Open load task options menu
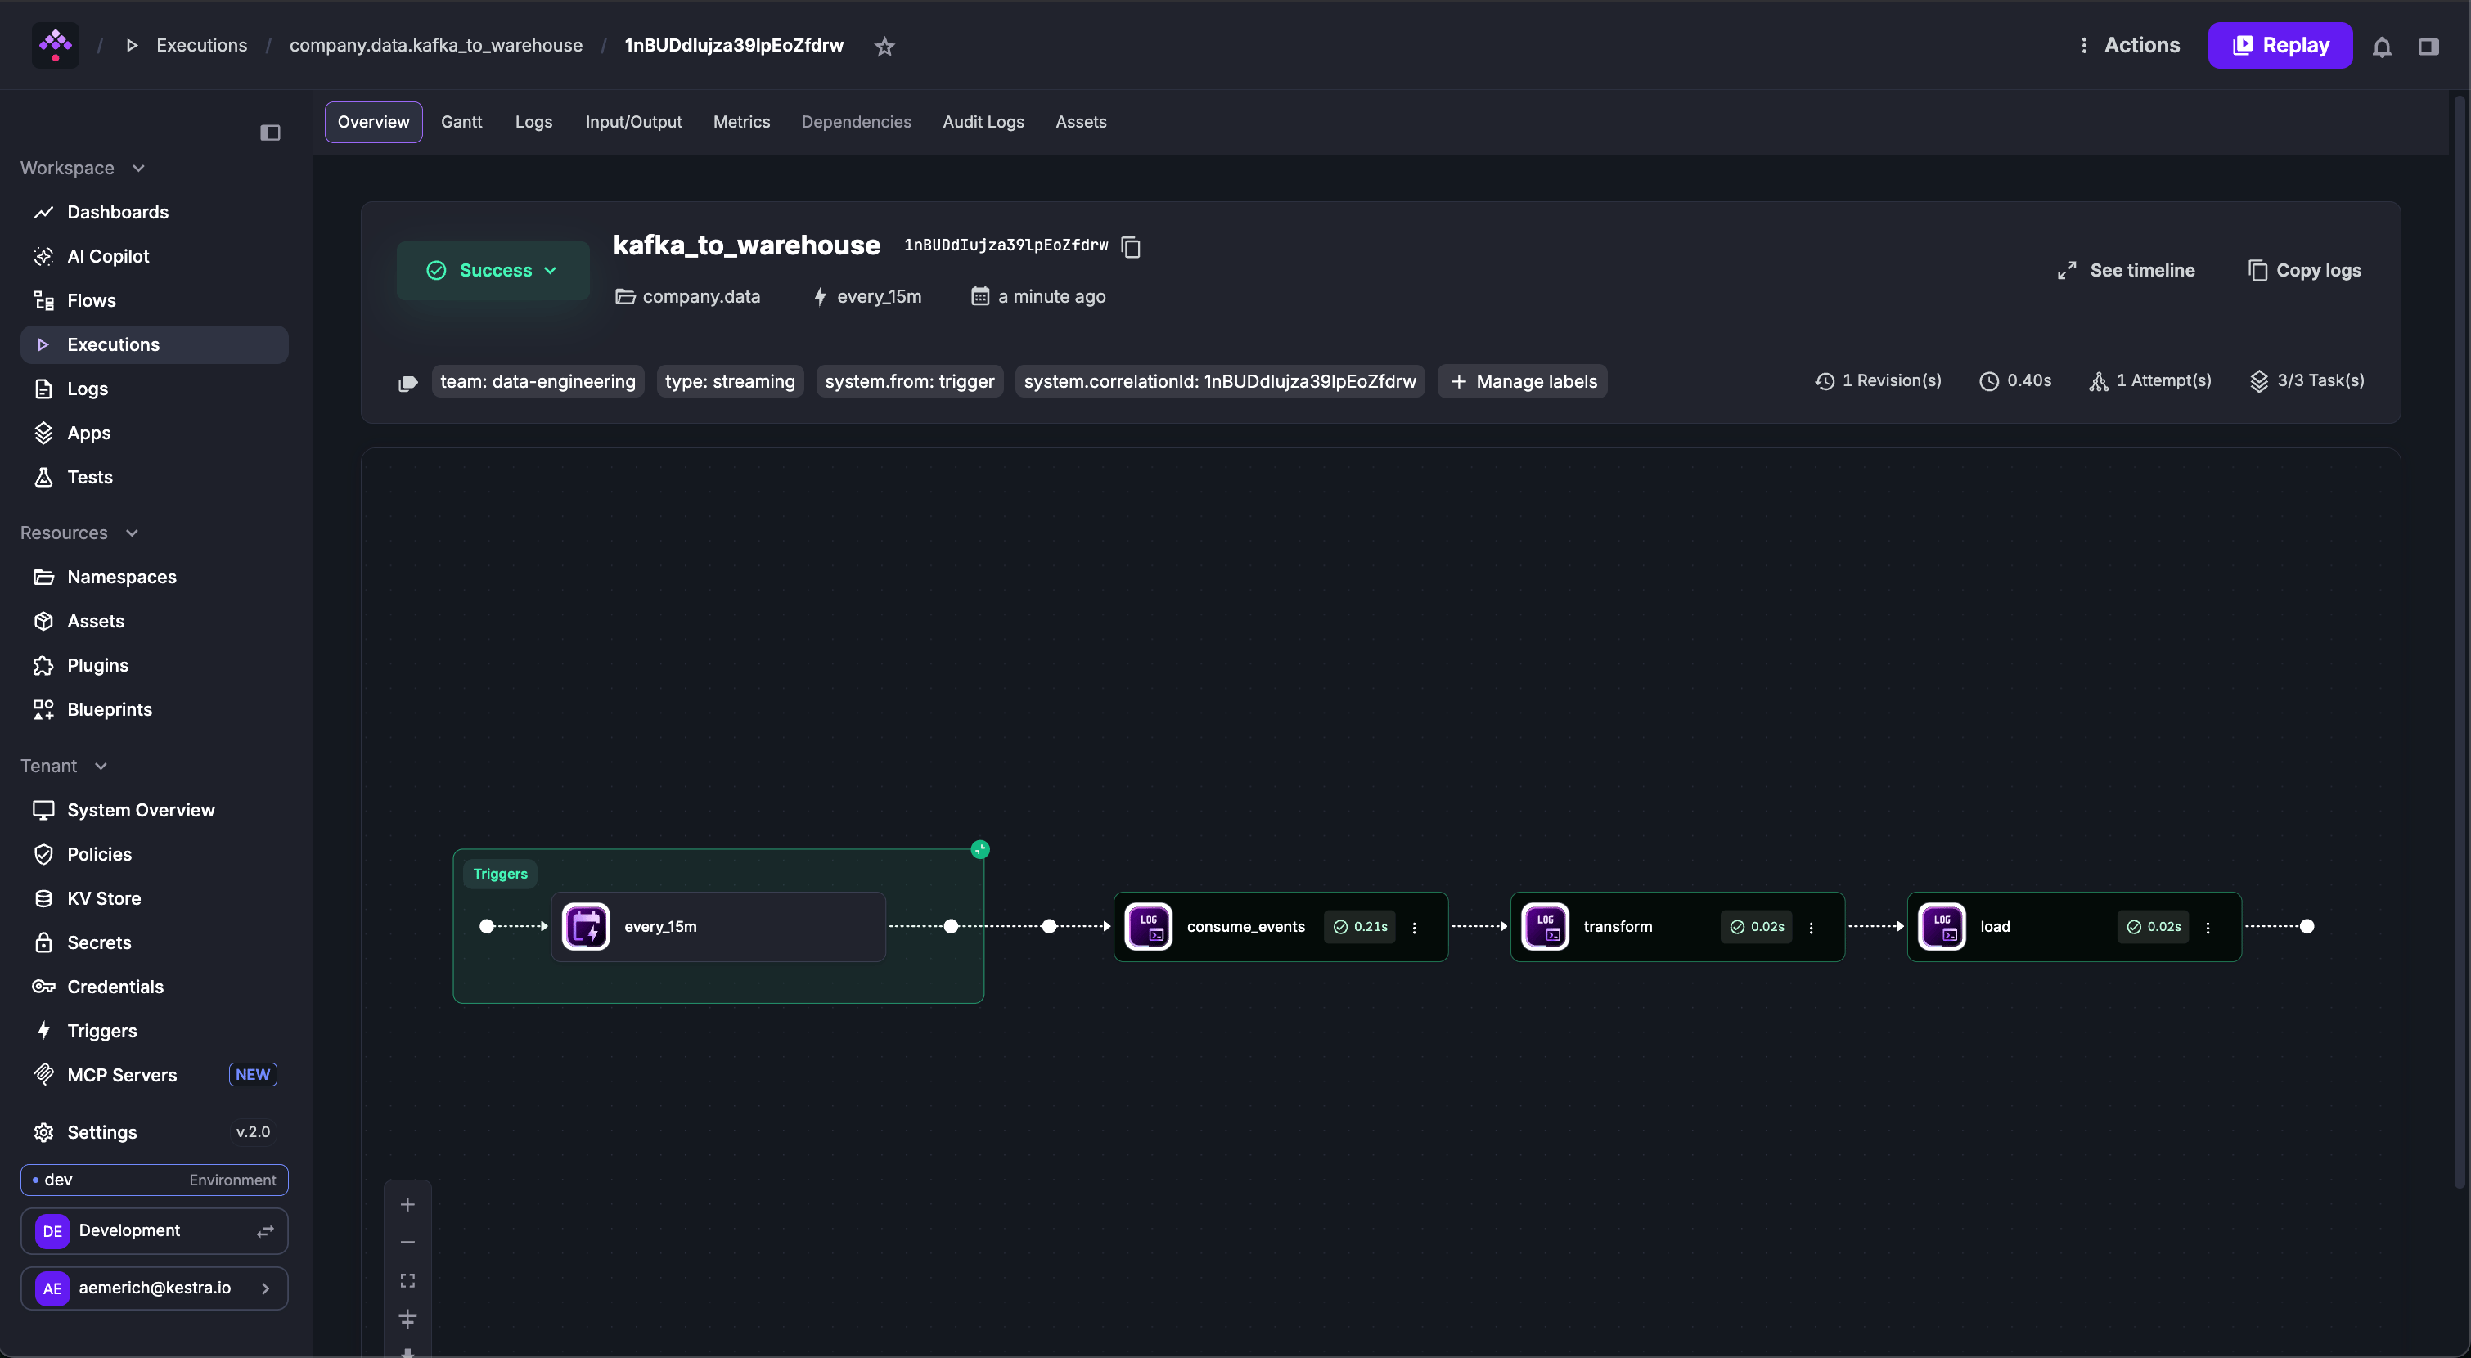 pos(2208,928)
